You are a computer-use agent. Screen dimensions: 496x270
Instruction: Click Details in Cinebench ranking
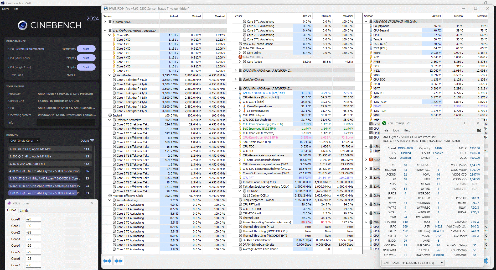pyautogui.click(x=85, y=141)
